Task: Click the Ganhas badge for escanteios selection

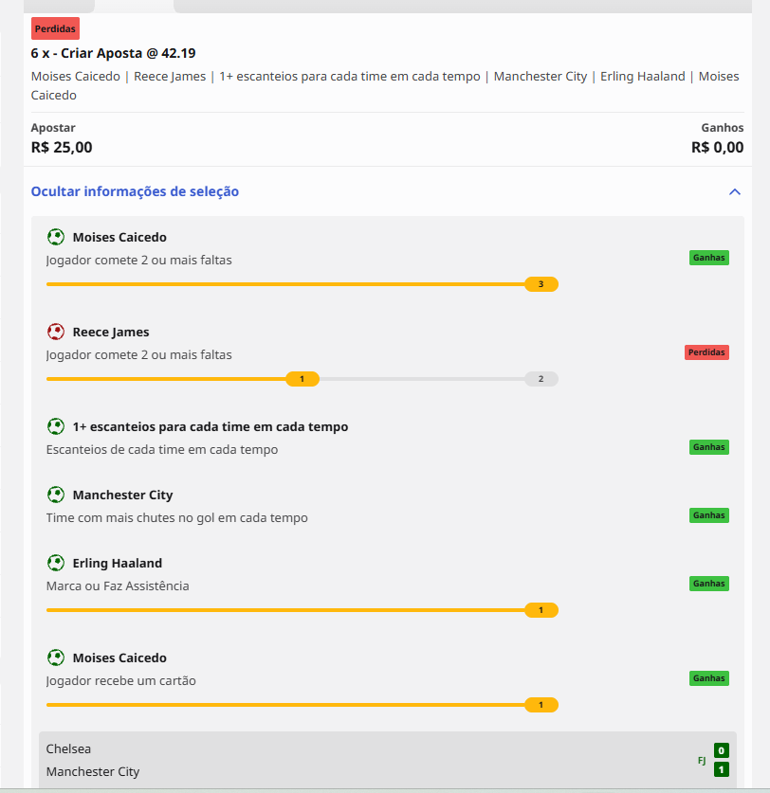Action: [x=708, y=447]
